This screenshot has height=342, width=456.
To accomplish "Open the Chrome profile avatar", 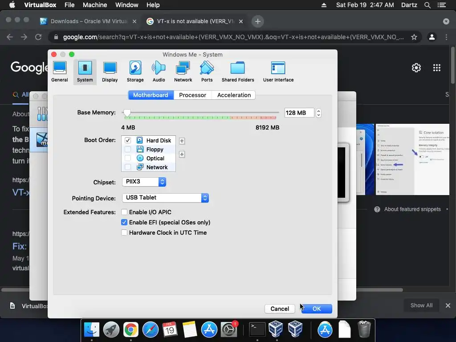I will pyautogui.click(x=432, y=37).
